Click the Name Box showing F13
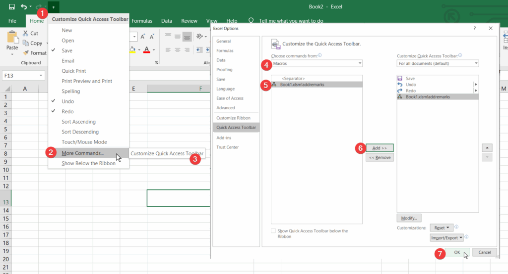 click(23, 76)
